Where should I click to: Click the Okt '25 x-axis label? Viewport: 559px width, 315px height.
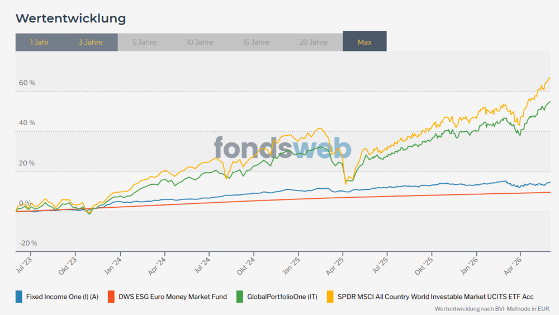tap(424, 266)
